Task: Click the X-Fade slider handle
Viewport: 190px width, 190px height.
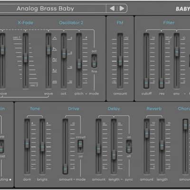Action: (x=26, y=58)
